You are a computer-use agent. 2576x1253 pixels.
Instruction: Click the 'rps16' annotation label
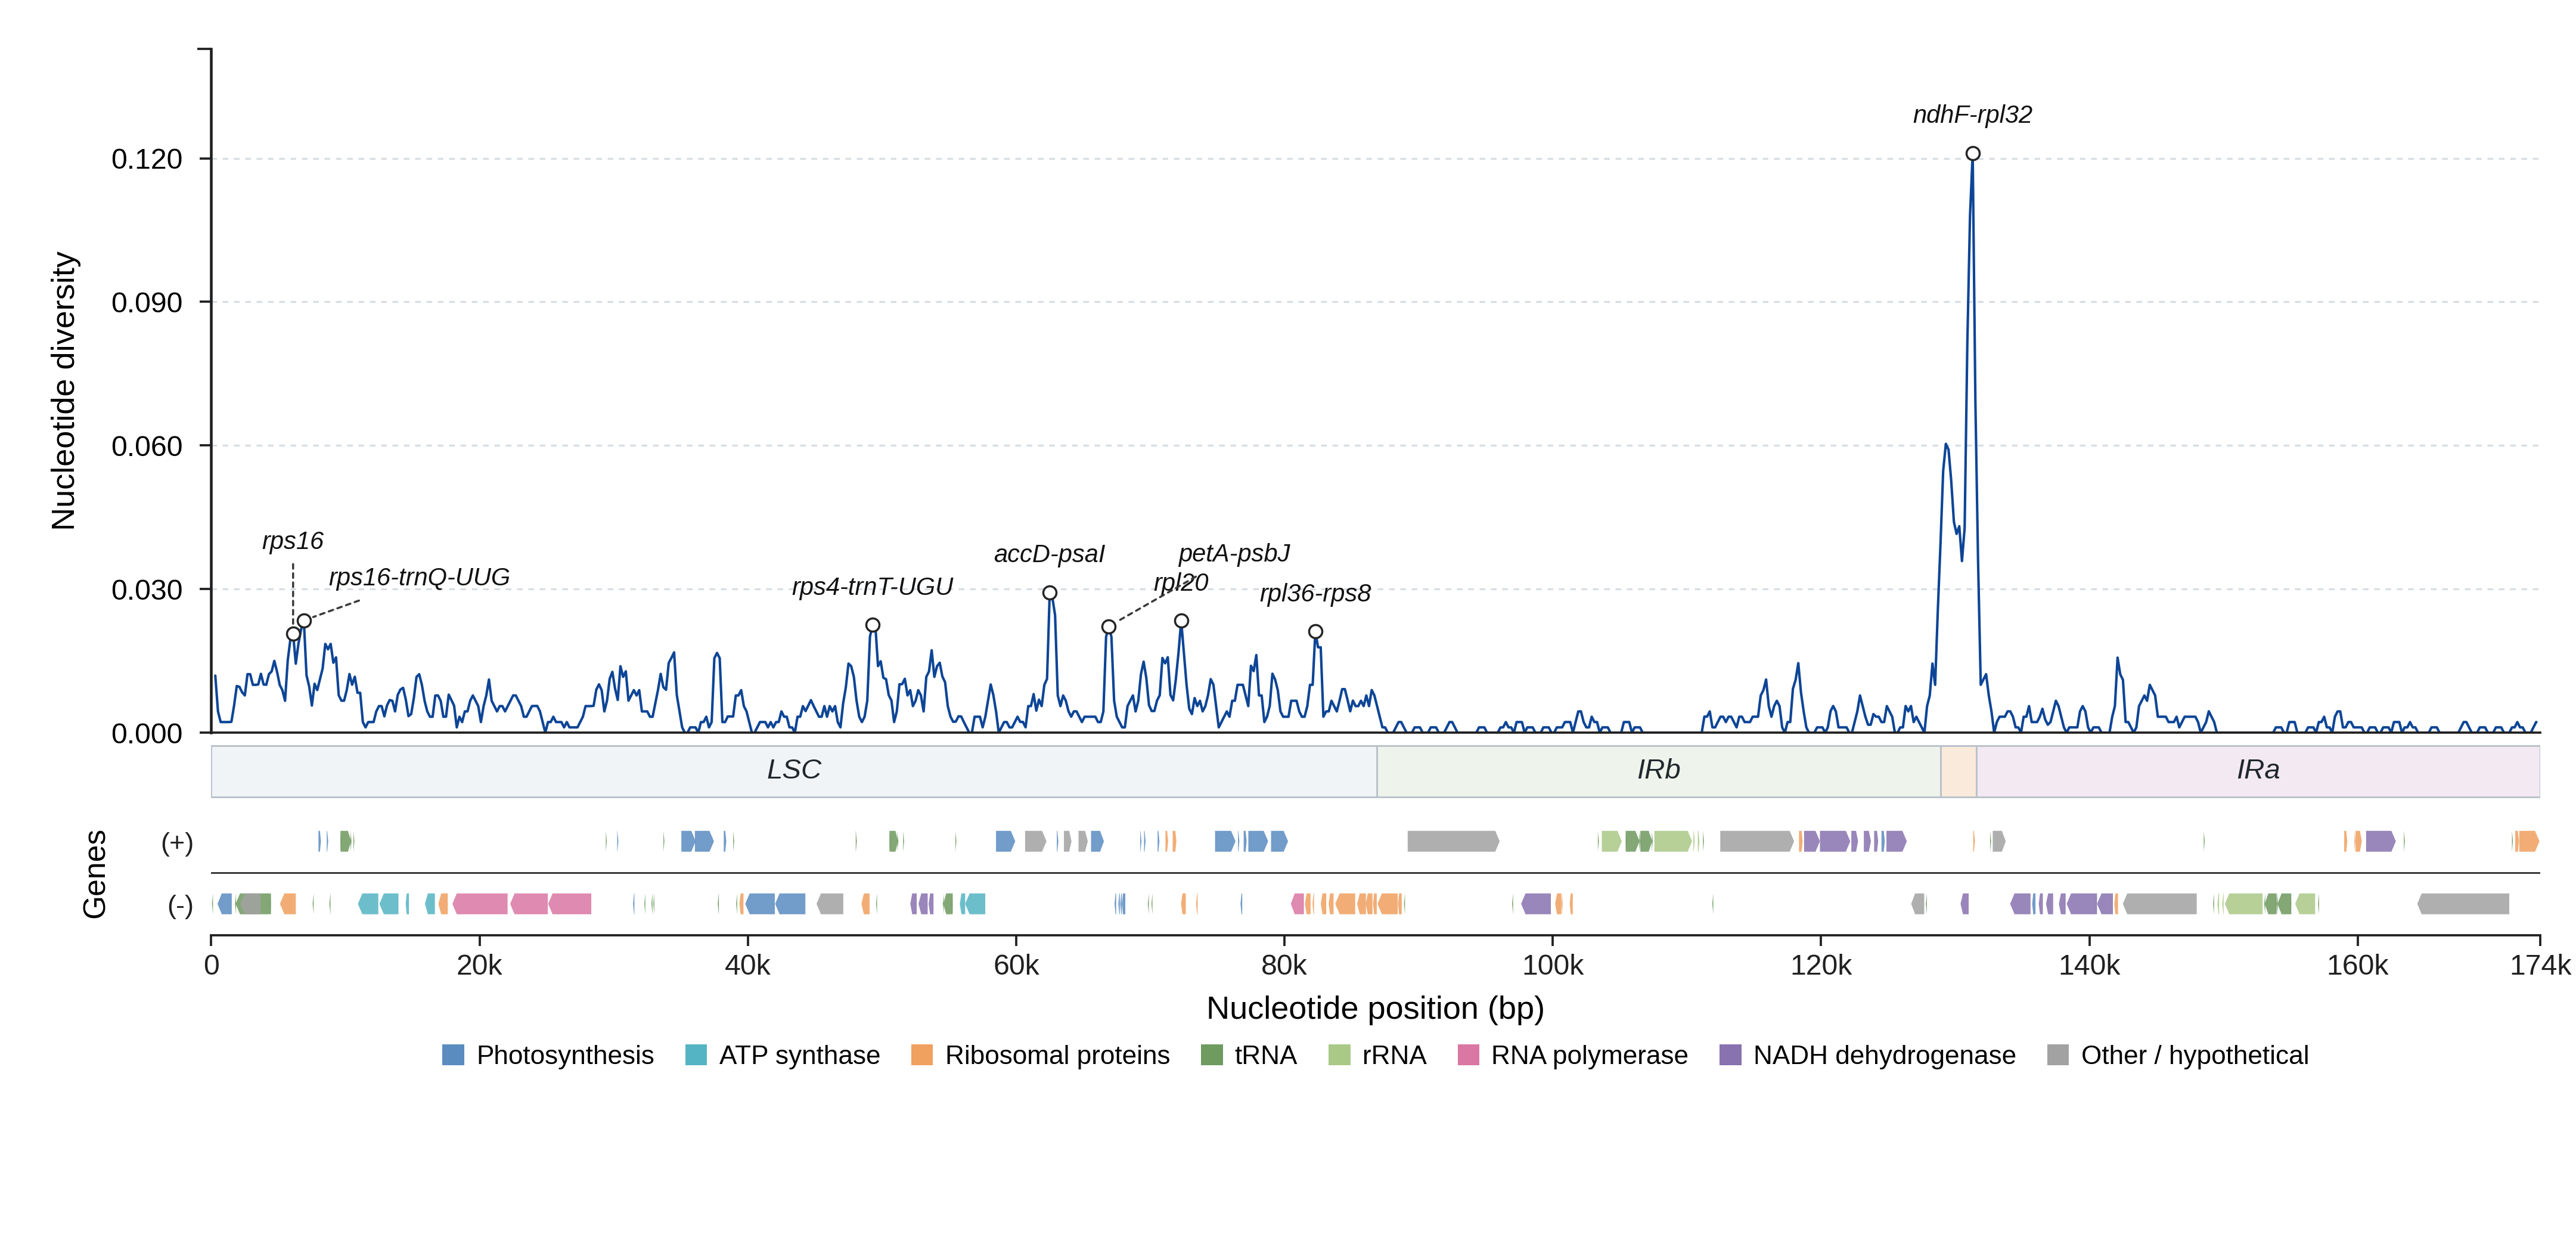(x=293, y=541)
